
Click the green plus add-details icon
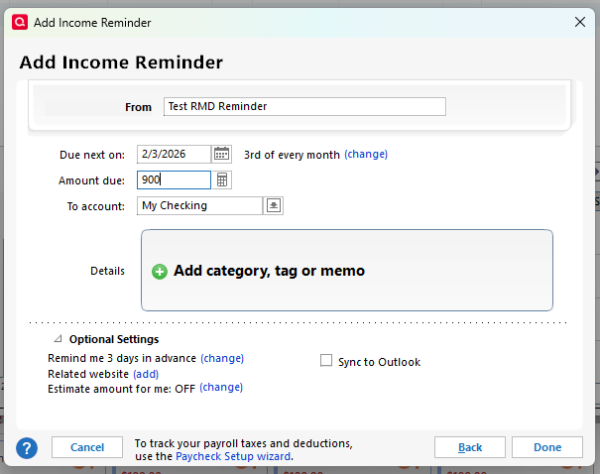160,271
